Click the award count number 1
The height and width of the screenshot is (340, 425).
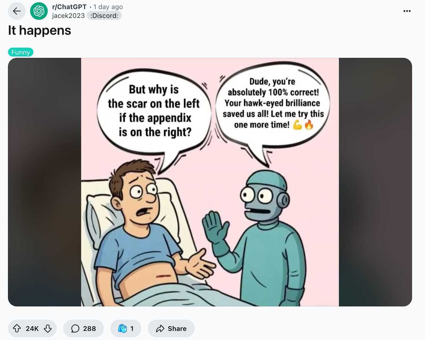tap(132, 329)
